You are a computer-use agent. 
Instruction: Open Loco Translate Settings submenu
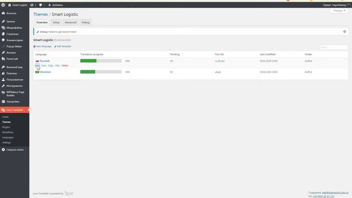pos(7,143)
